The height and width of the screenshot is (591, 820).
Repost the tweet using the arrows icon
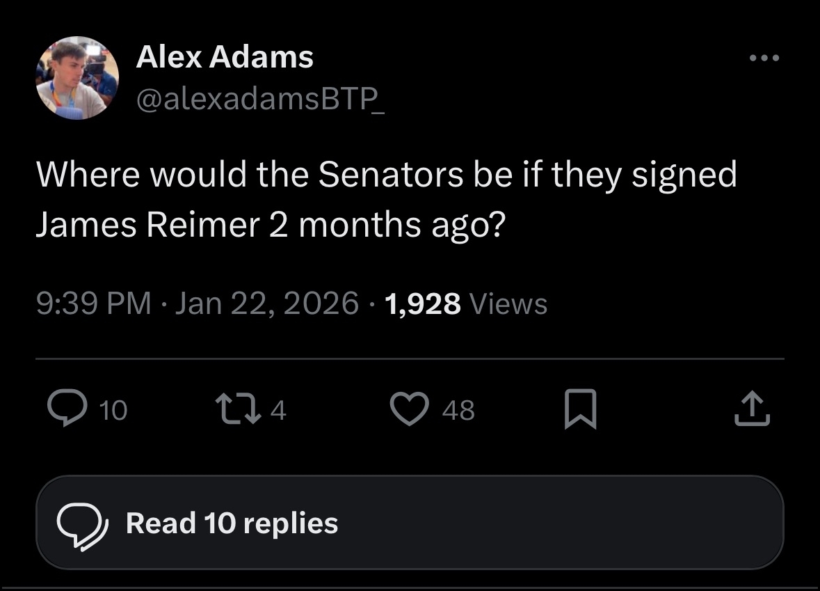234,409
